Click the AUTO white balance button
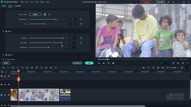The height and width of the screenshot is (107, 191). click(x=35, y=15)
